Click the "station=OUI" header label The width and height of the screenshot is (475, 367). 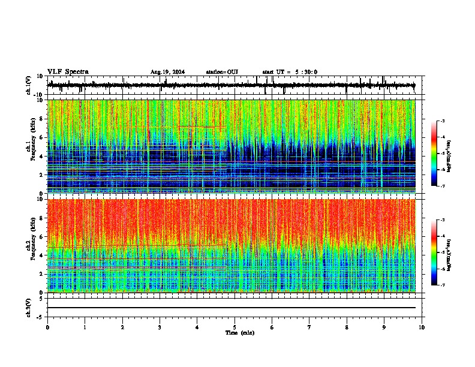pos(222,72)
